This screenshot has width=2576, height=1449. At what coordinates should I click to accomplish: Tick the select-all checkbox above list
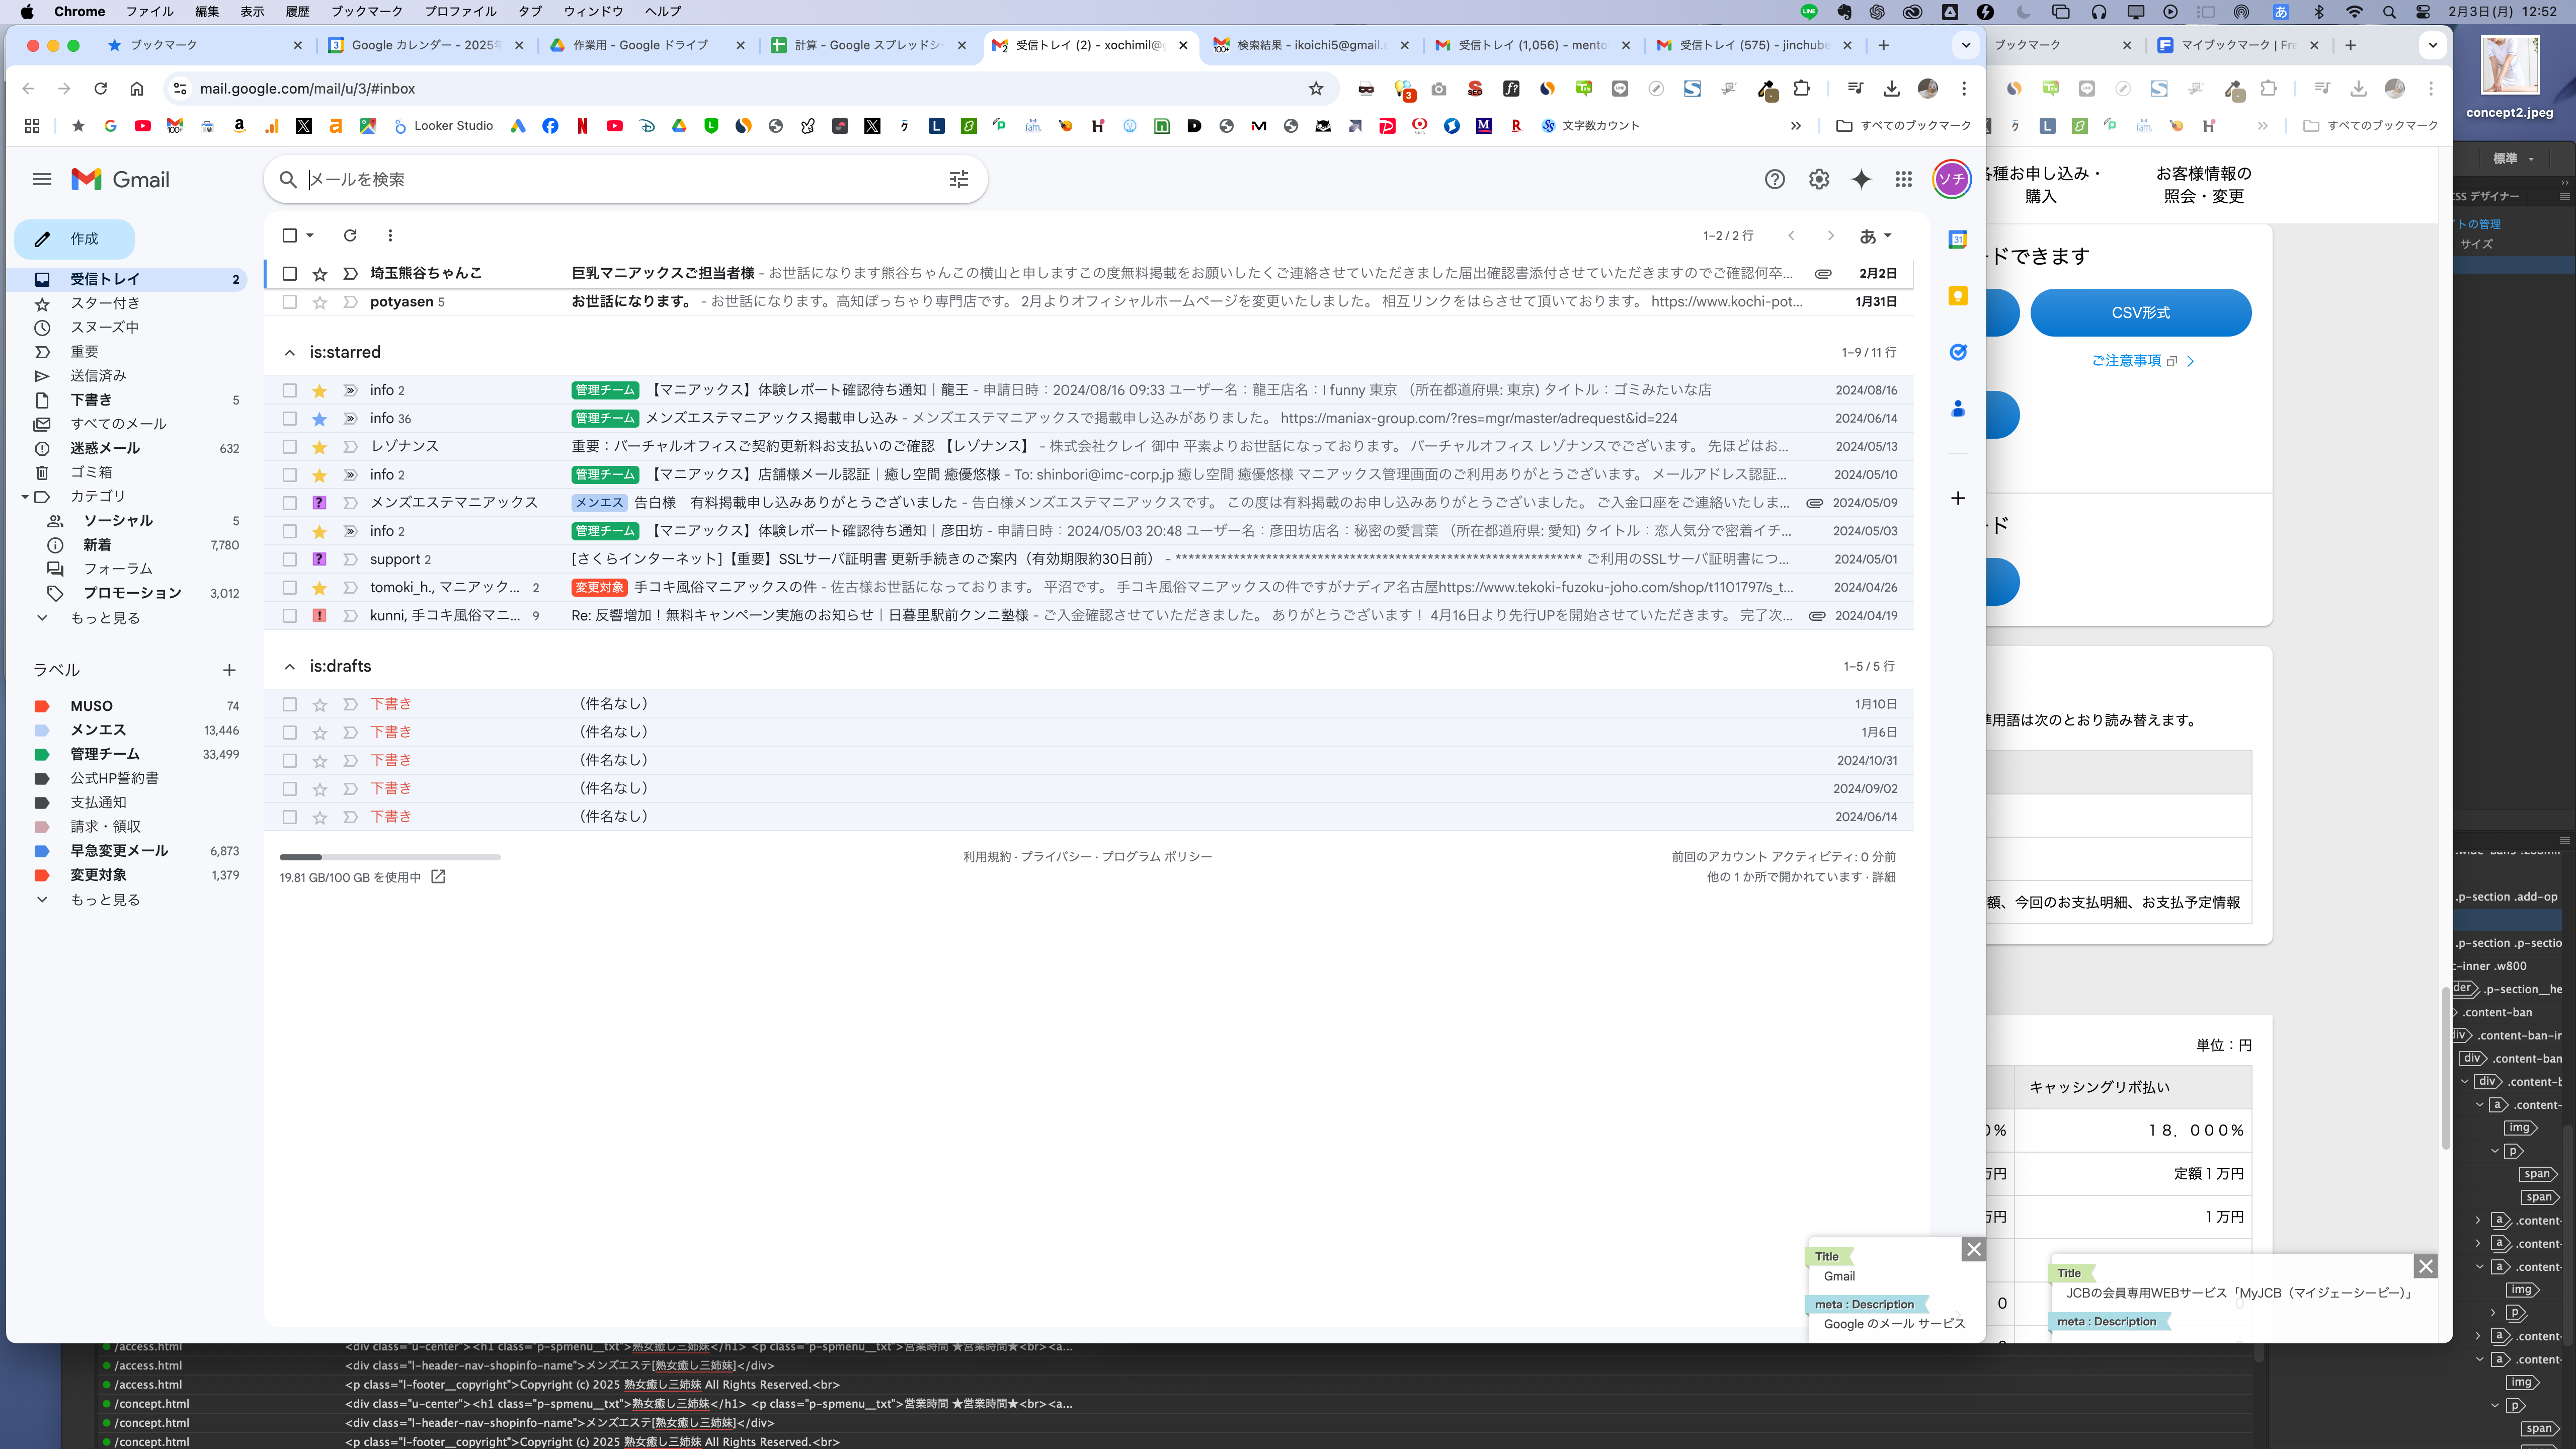(290, 235)
